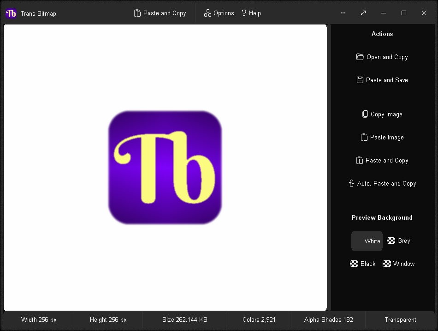This screenshot has width=438, height=331.
Task: Maximize the Trans Bitmap window
Action: [403, 13]
